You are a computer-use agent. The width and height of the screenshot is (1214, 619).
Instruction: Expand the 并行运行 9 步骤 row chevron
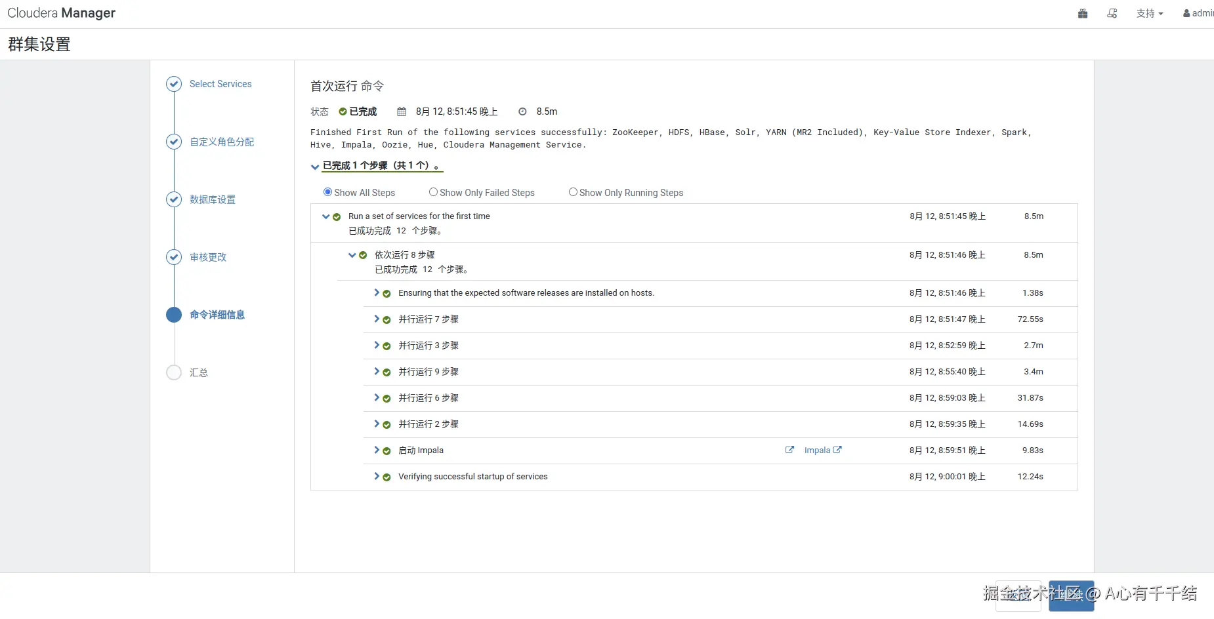tap(377, 371)
